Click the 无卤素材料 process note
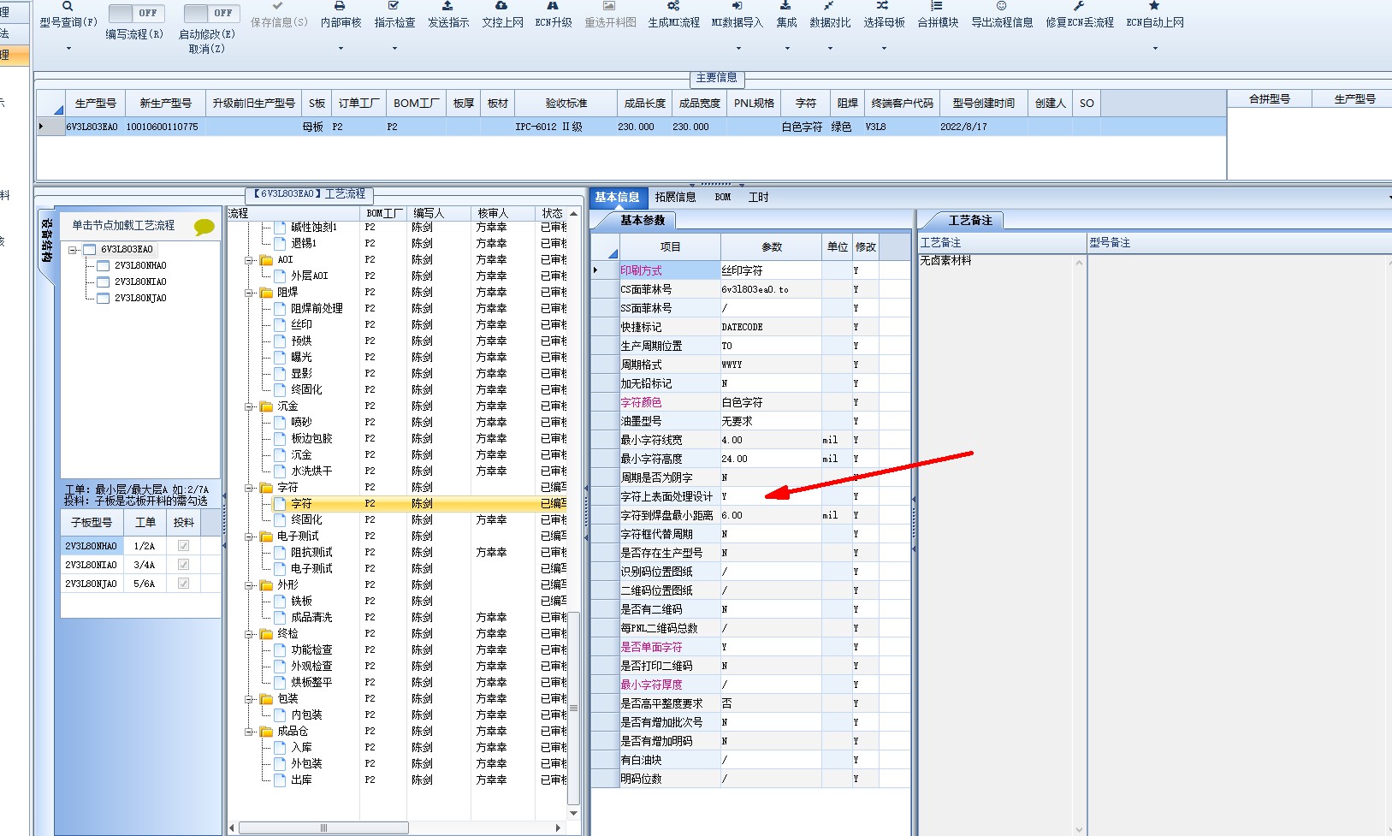Image resolution: width=1392 pixels, height=836 pixels. pyautogui.click(x=945, y=260)
